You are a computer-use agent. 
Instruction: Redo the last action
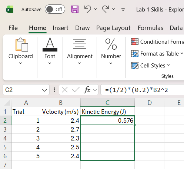[106, 9]
